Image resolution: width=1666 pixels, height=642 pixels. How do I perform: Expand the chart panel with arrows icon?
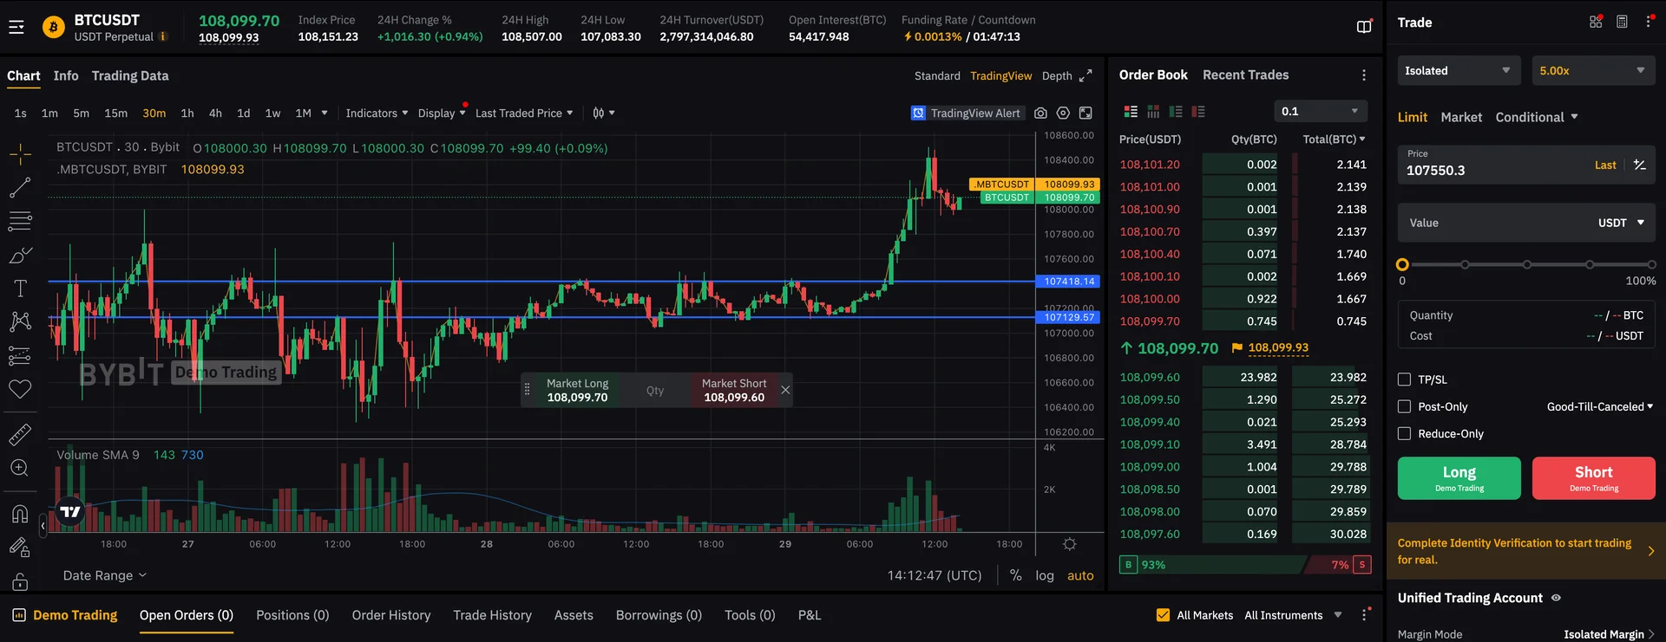[x=1086, y=76]
